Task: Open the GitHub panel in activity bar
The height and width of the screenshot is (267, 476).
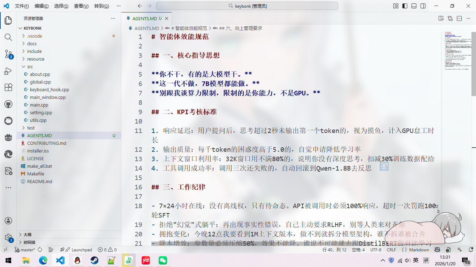Action: [x=8, y=104]
